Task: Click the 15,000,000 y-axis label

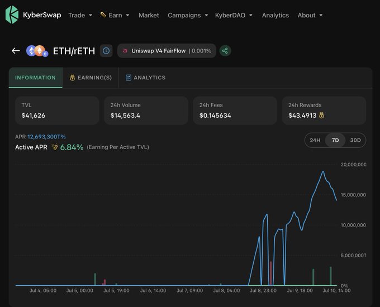Action: [x=353, y=195]
